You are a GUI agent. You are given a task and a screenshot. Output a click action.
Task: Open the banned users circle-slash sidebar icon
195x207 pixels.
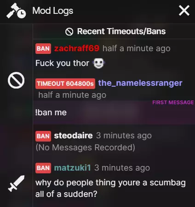(x=16, y=80)
